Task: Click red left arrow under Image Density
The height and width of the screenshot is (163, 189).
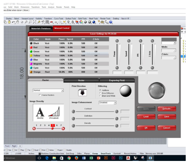Action: click(x=34, y=128)
